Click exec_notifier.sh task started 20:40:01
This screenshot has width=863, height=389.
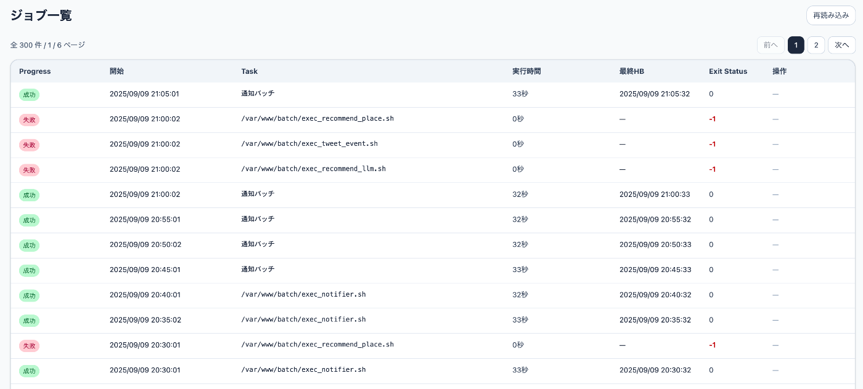coord(303,294)
